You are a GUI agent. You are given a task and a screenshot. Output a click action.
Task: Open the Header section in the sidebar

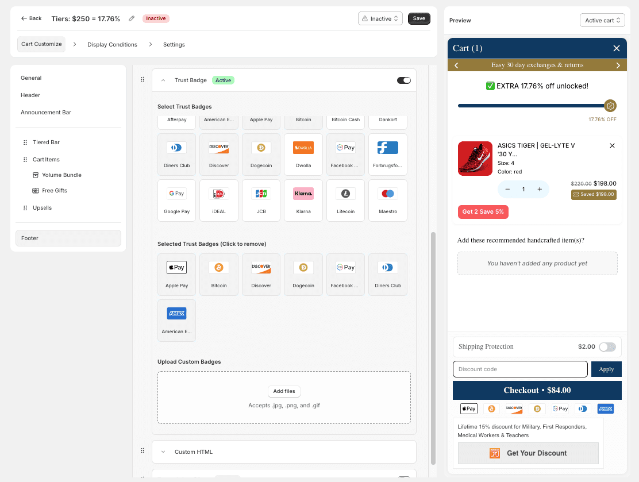click(x=30, y=95)
